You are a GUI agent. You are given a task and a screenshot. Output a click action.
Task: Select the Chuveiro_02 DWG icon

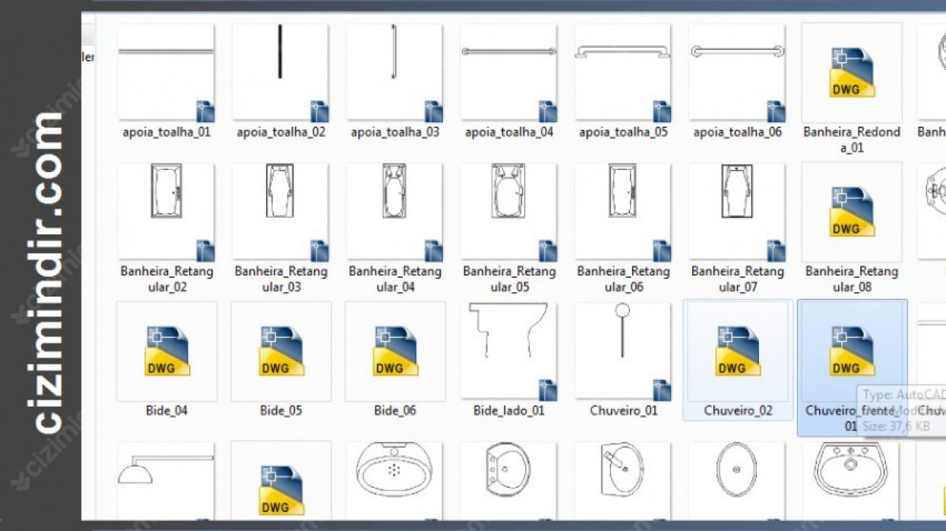(x=738, y=351)
